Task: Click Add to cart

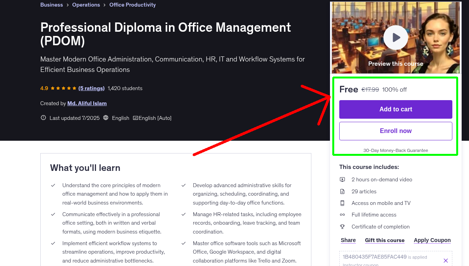Action: pos(395,109)
